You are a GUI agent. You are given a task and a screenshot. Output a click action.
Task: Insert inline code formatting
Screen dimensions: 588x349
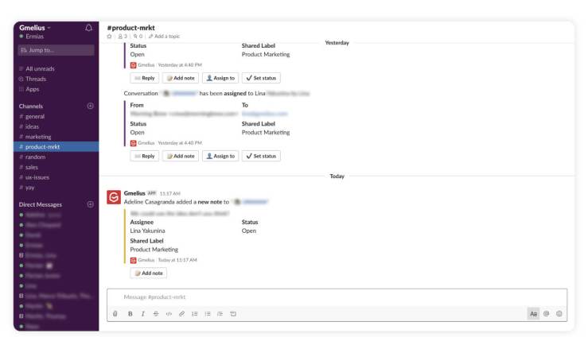pyautogui.click(x=169, y=314)
